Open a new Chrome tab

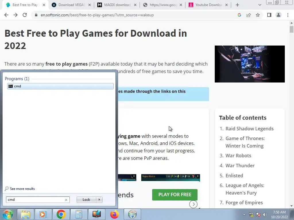(x=237, y=5)
